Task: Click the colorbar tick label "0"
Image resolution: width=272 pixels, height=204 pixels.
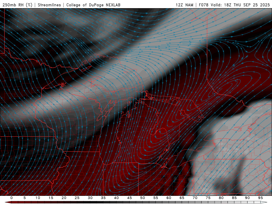Action: [12, 198]
